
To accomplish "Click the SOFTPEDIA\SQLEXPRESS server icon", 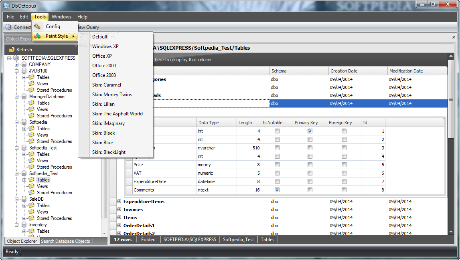I will [16, 58].
